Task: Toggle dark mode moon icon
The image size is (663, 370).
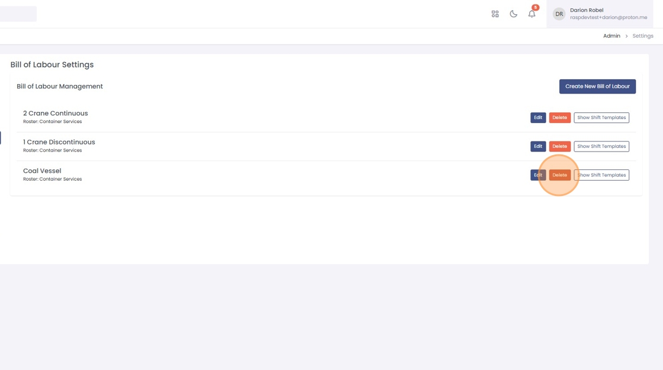Action: (x=513, y=14)
